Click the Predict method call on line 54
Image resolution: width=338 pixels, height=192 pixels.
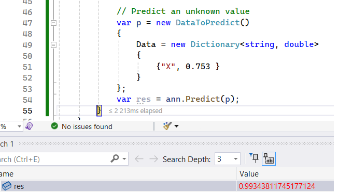coord(203,99)
